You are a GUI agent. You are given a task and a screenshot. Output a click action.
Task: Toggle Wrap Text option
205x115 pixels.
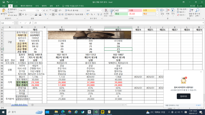(72, 11)
